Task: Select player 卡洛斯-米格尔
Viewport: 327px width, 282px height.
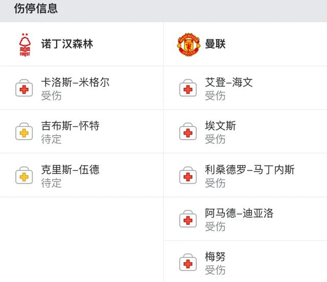Action: click(75, 82)
